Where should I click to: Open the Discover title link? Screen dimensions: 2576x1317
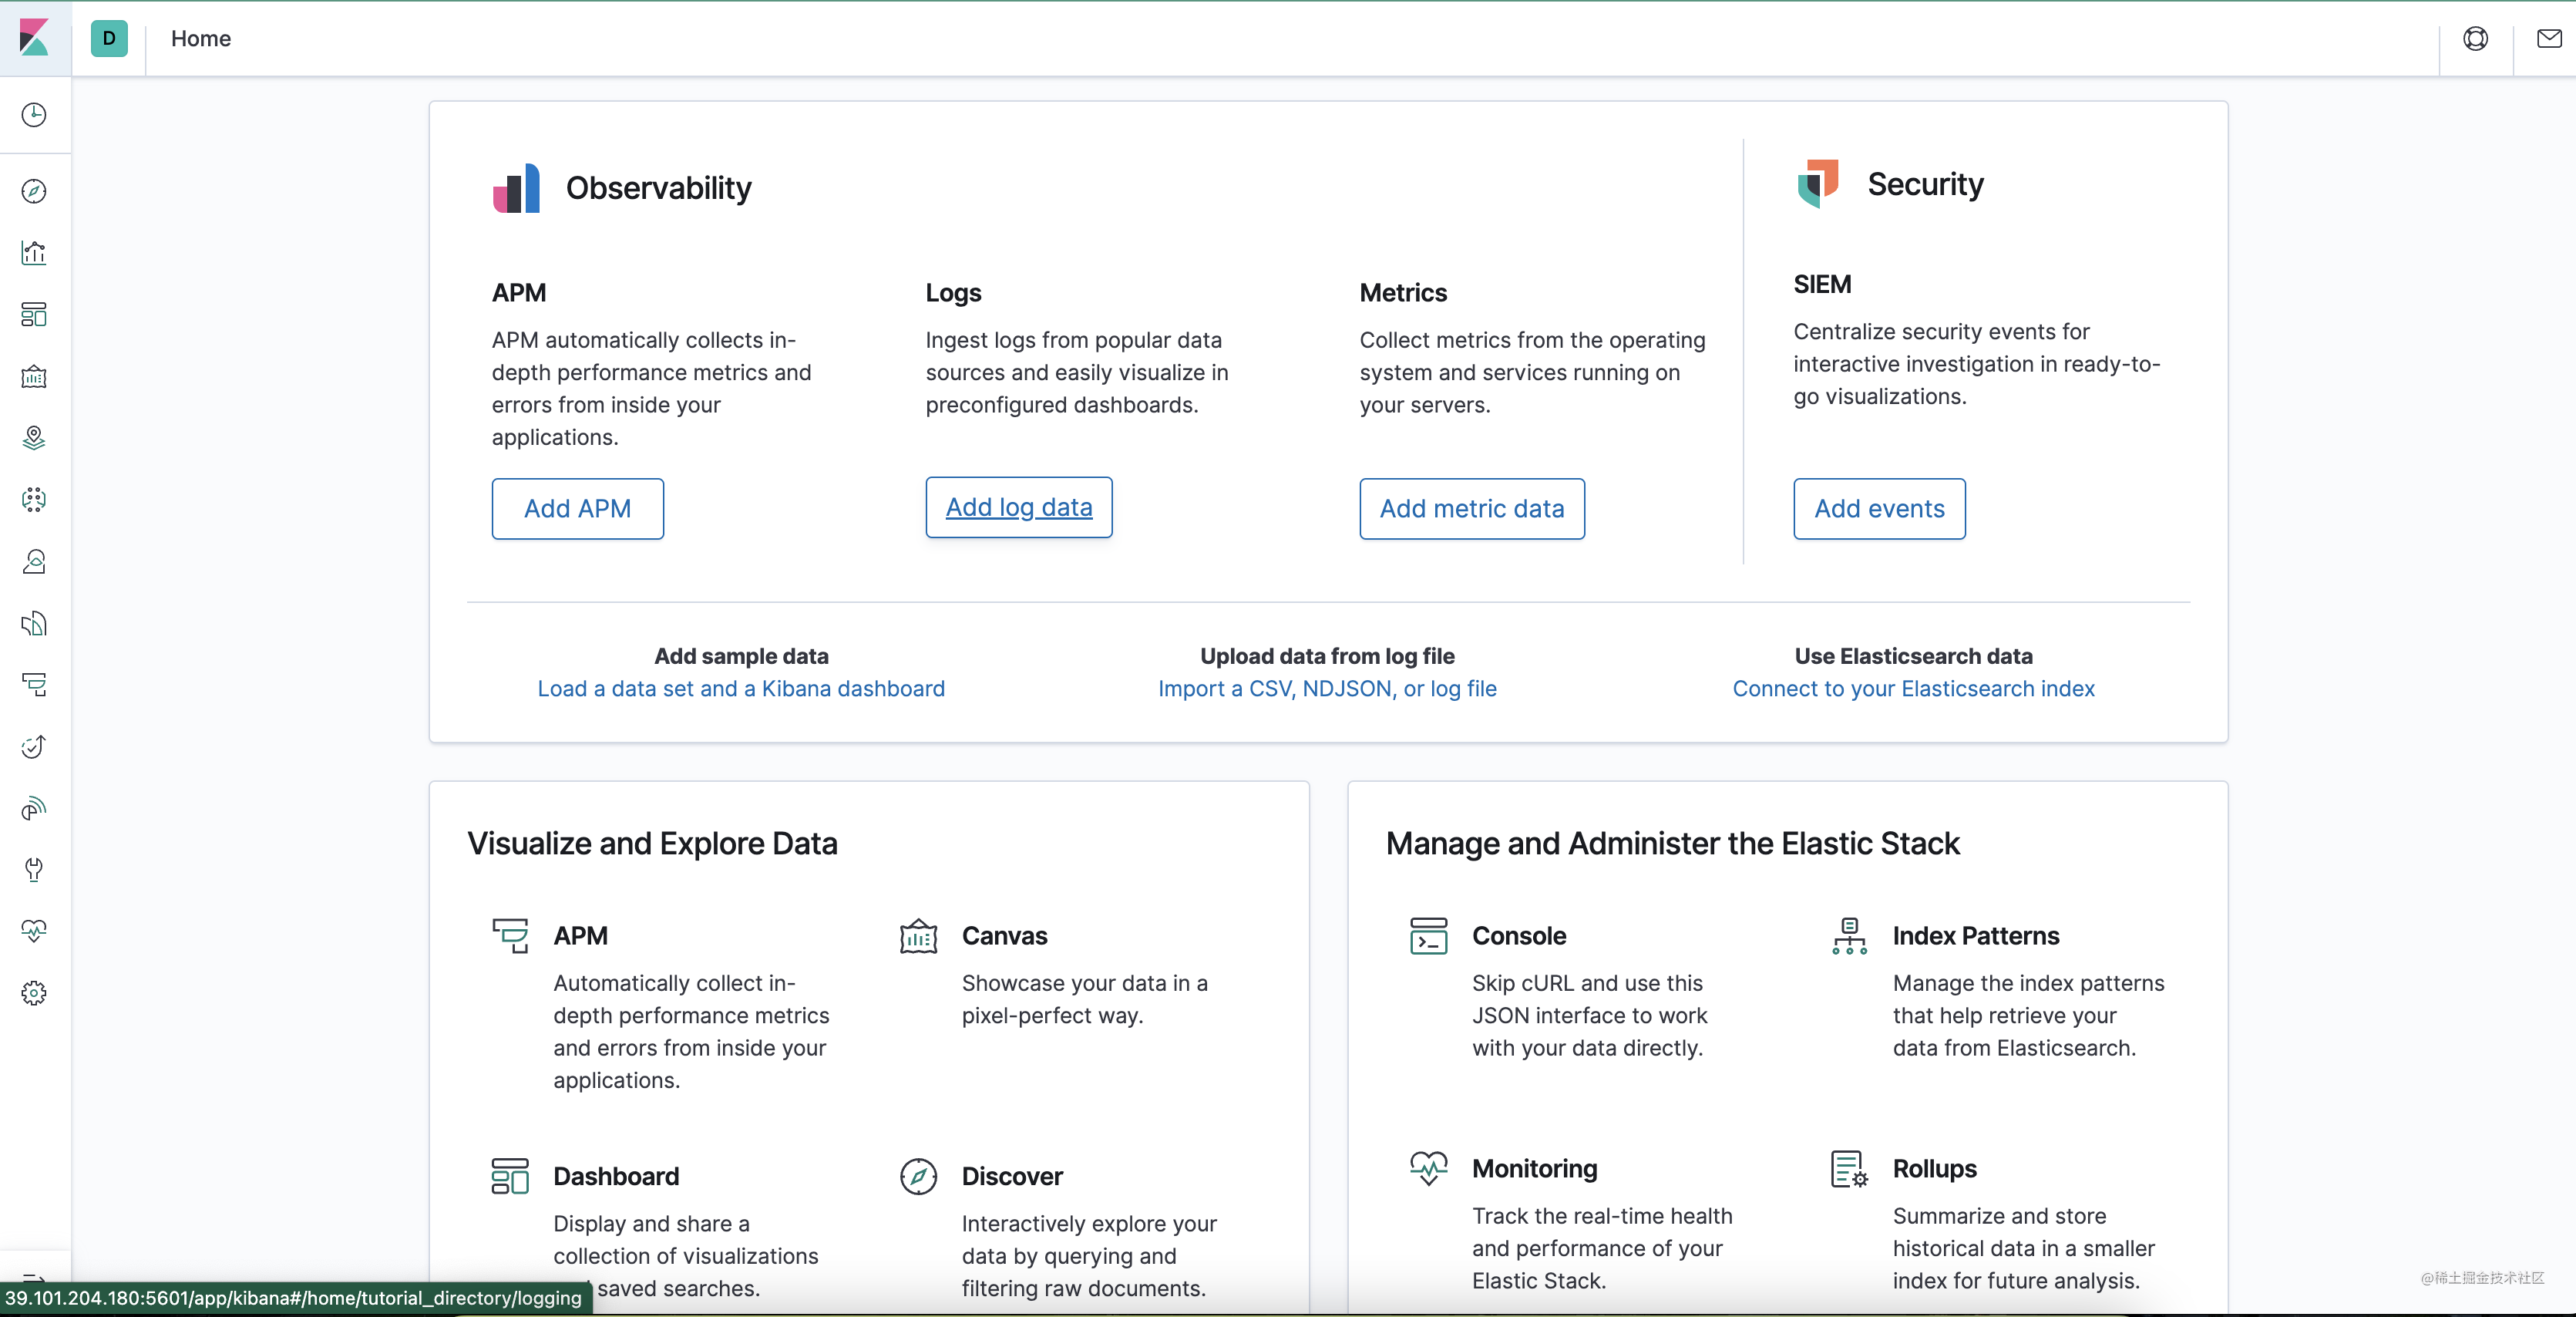(1012, 1176)
